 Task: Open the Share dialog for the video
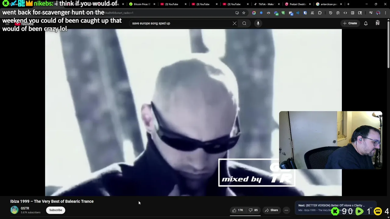tap(271, 210)
